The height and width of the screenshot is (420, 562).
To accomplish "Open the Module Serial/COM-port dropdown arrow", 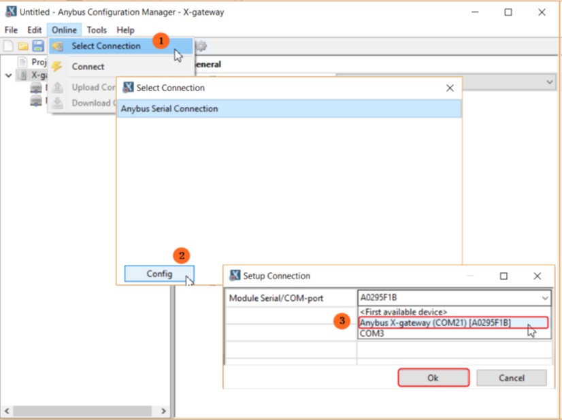I will [x=545, y=297].
